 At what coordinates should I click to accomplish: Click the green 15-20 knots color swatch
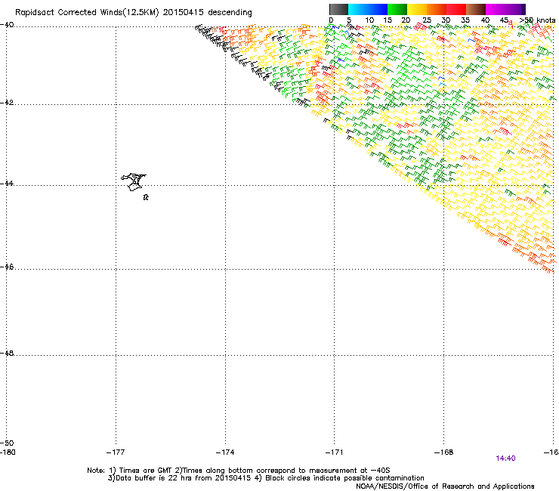pos(397,9)
